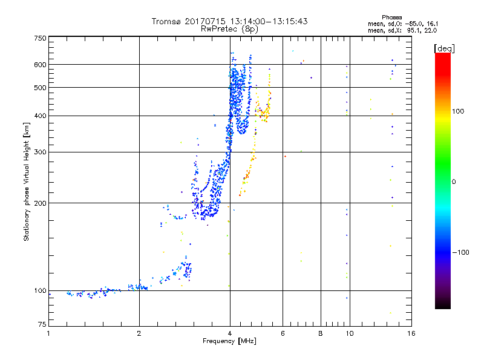Click the y-axis tick label '200'

40,203
